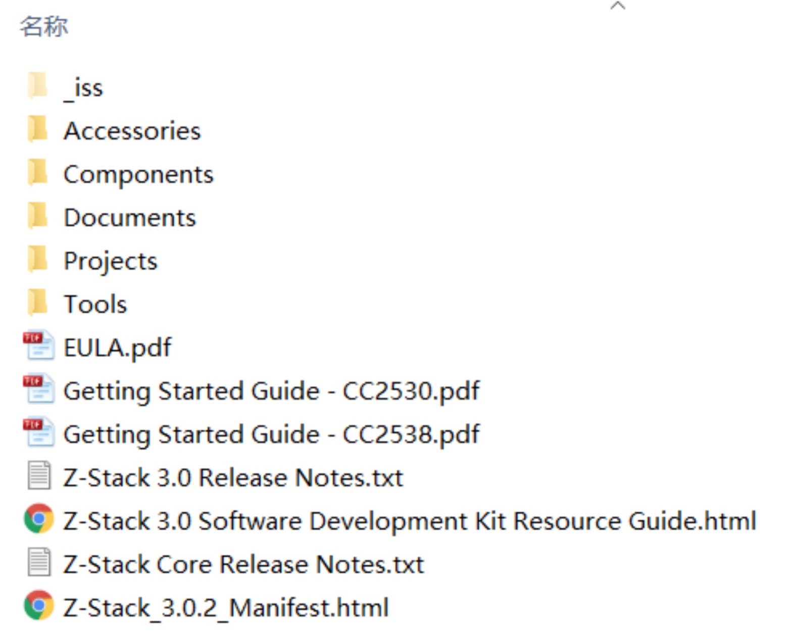Select Z-Stack 3.0 Release Notes.txt
This screenshot has width=791, height=637.
click(x=232, y=477)
